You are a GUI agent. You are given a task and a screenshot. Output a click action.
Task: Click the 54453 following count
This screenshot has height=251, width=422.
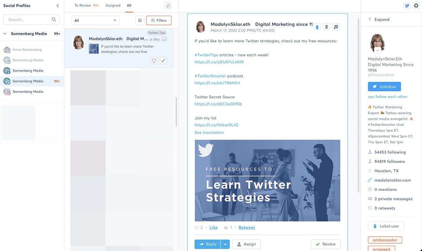pos(390,152)
